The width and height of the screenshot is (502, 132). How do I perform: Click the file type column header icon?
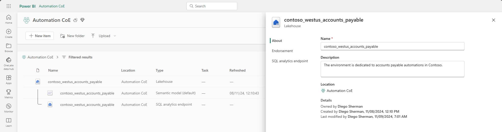(x=38, y=70)
